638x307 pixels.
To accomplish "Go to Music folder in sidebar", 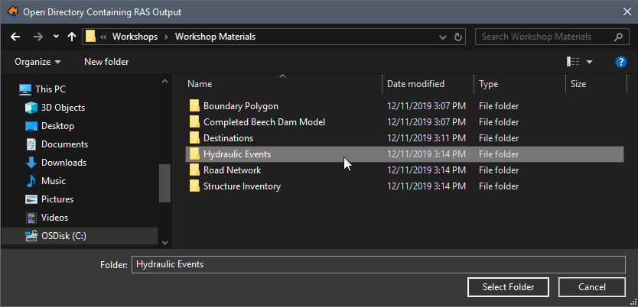I will click(x=53, y=181).
